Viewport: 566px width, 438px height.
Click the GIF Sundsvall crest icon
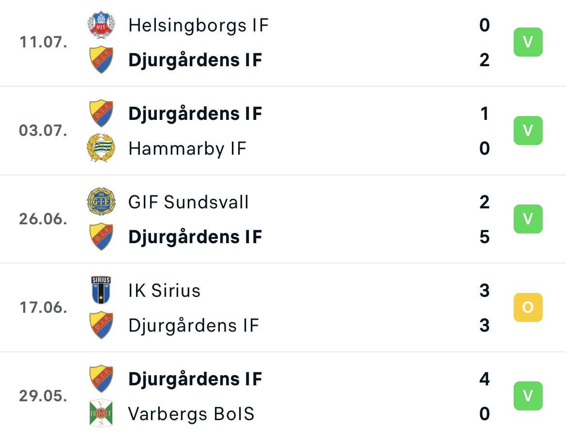[101, 201]
